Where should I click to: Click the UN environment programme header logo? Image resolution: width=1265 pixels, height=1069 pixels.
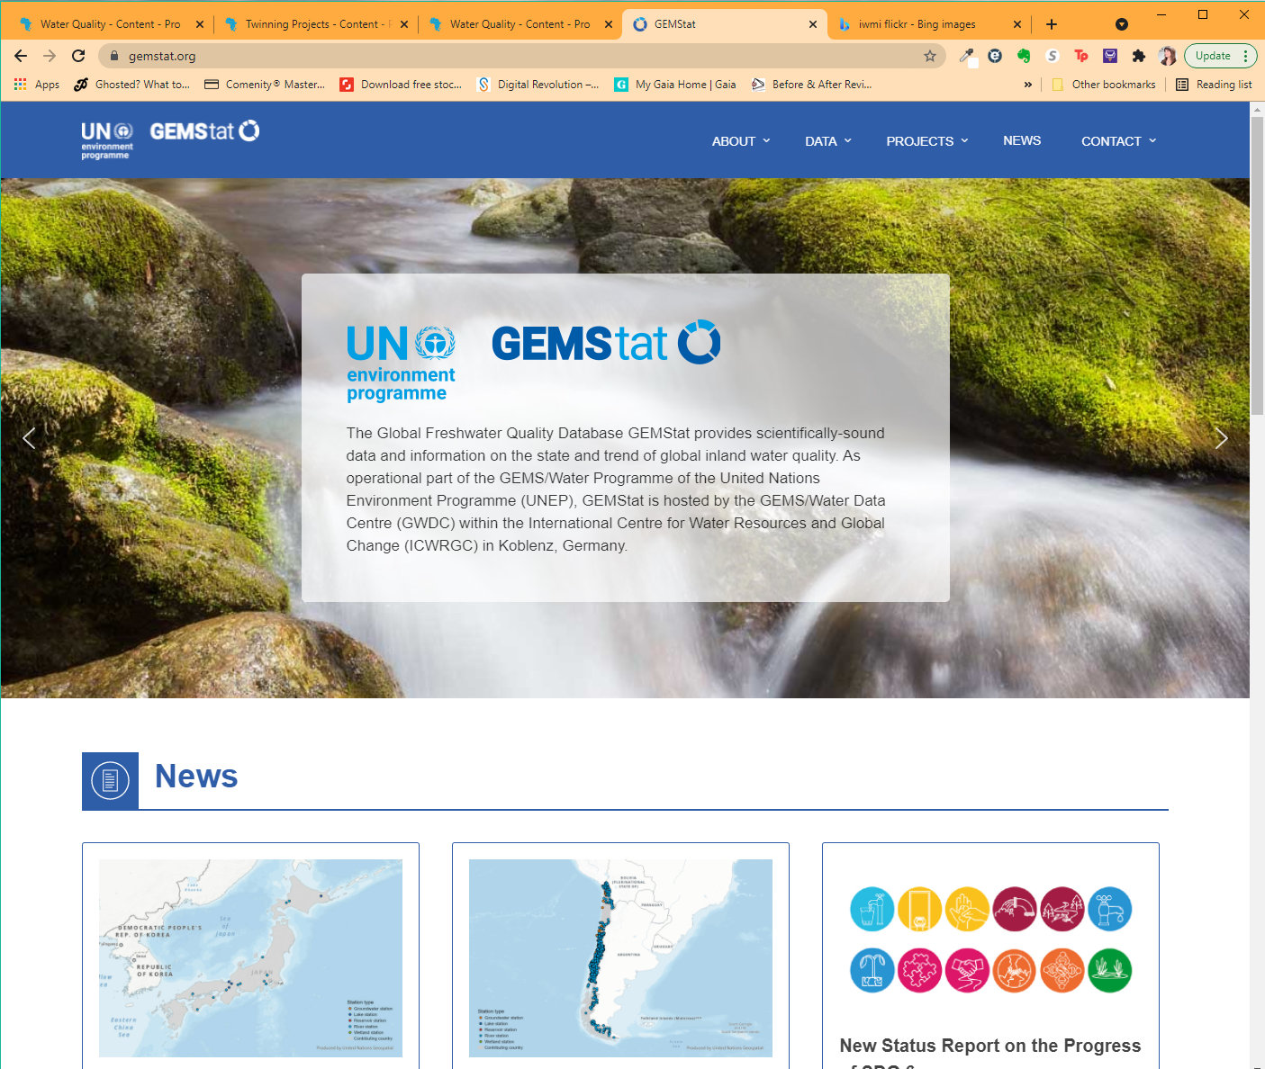107,140
